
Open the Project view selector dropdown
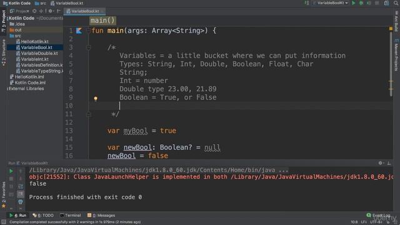click(x=19, y=11)
